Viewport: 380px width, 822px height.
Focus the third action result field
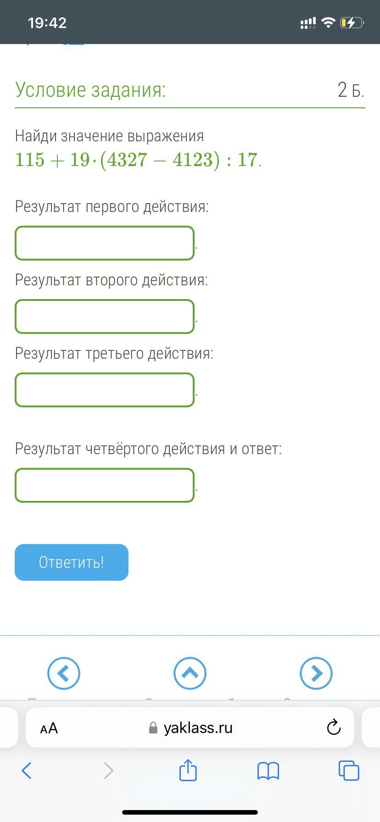105,390
